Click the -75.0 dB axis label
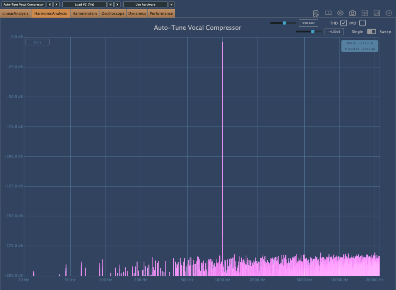Screen dimensions: 396x290 pyautogui.click(x=15, y=126)
